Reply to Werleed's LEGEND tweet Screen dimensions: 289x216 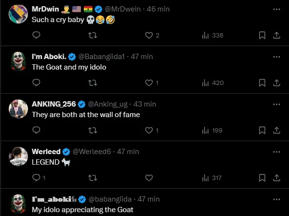(36, 178)
